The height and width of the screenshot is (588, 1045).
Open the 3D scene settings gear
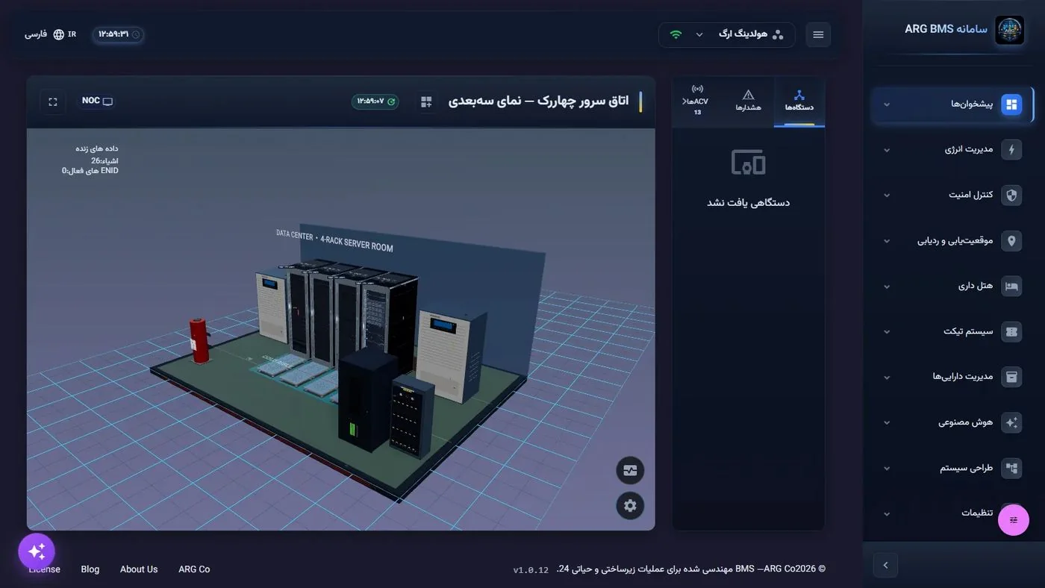click(x=630, y=505)
